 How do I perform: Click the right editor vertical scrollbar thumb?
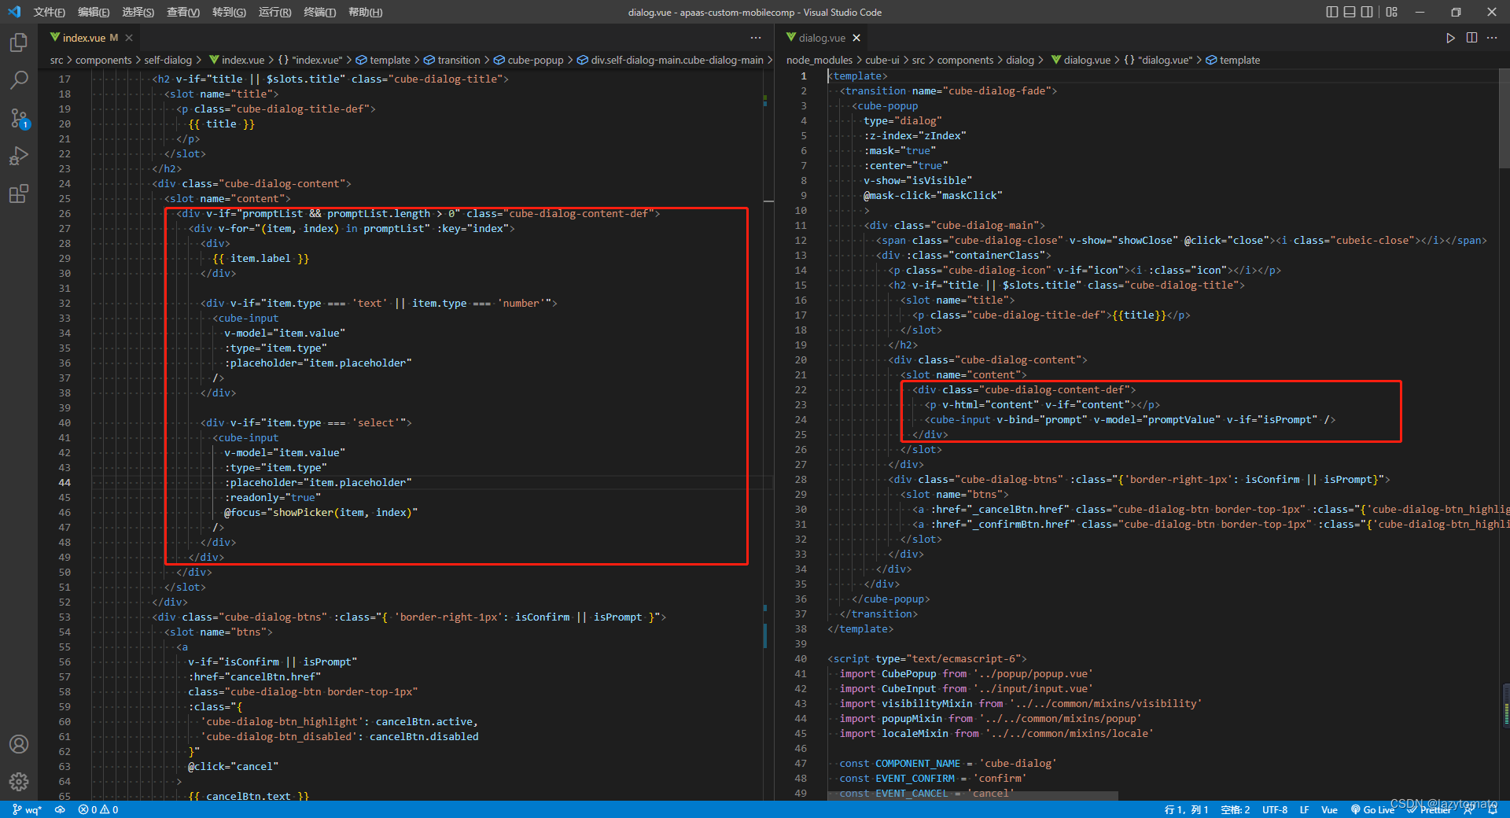1504,118
